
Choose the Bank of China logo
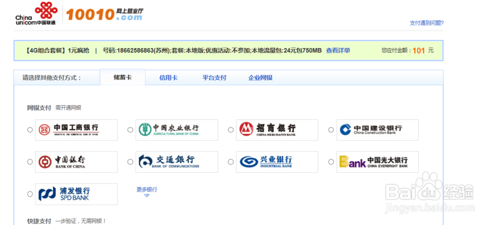coord(76,162)
